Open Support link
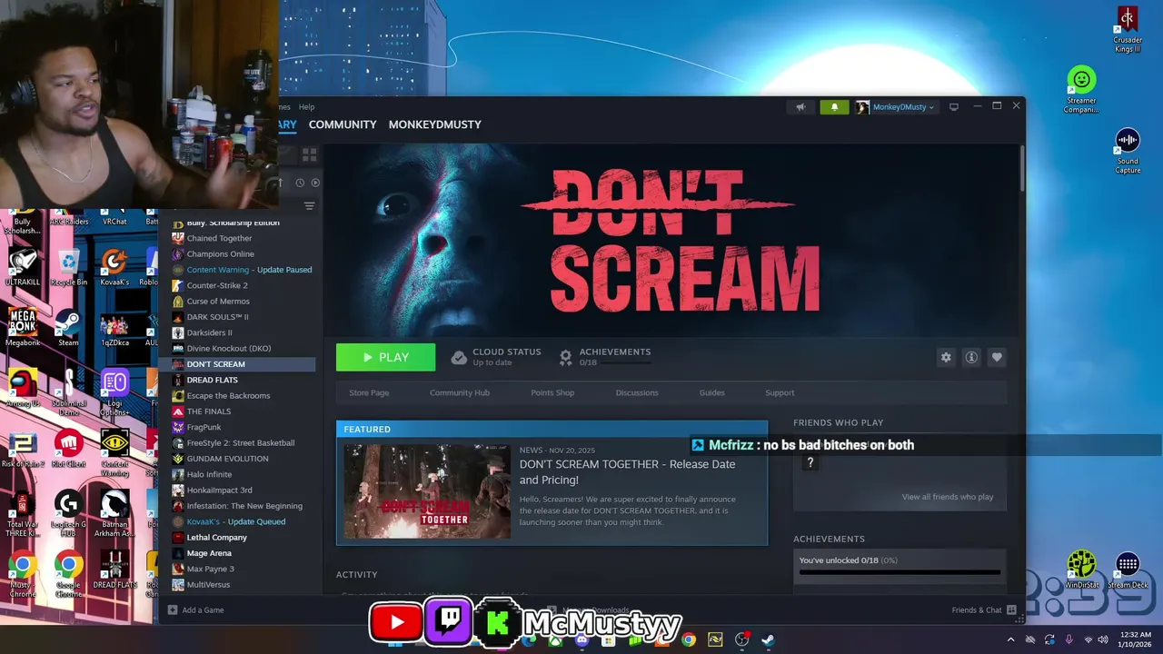Viewport: 1163px width, 654px height. tap(780, 392)
